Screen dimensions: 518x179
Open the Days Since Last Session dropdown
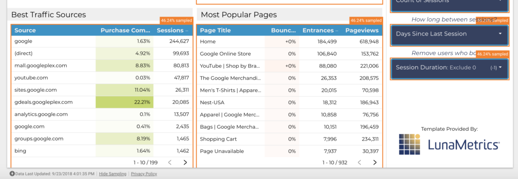[449, 34]
